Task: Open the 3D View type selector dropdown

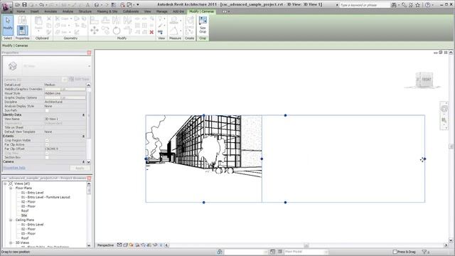Action: coord(89,66)
